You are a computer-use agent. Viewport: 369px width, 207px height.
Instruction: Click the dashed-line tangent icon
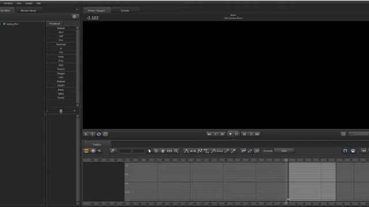pyautogui.click(x=220, y=151)
